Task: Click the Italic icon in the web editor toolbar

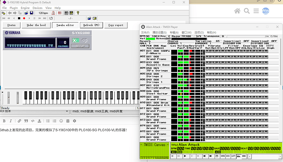Action: click(11, 121)
